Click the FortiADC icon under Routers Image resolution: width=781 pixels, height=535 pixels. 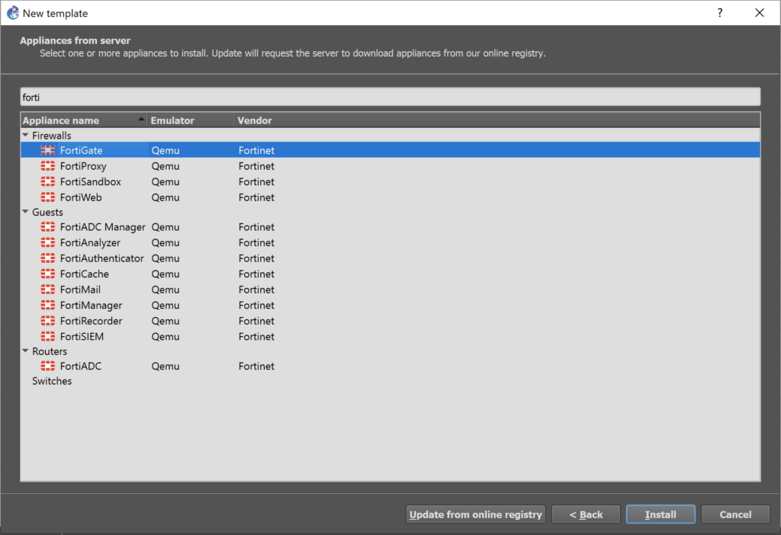pos(49,366)
